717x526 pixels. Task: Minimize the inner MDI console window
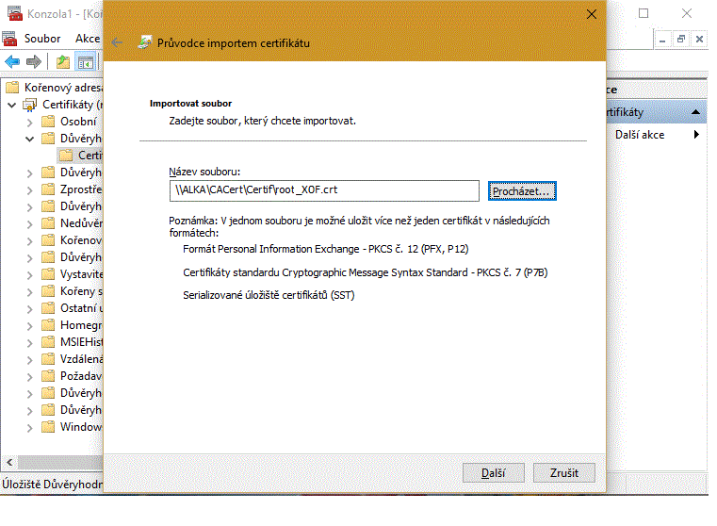point(661,39)
